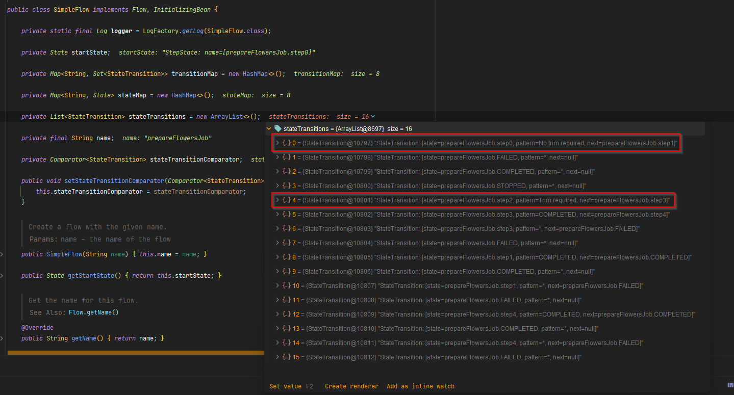Collapse the stateTransitions array root node

pyautogui.click(x=269, y=128)
